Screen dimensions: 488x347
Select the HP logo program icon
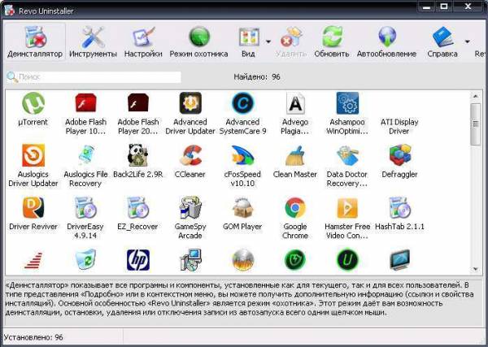tap(138, 260)
